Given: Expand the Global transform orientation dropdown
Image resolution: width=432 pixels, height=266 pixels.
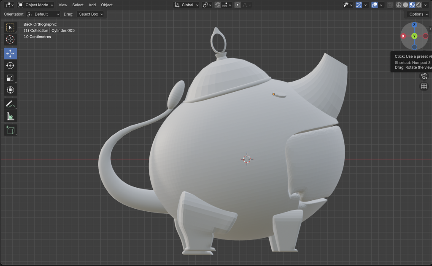Looking at the screenshot, I should [187, 5].
